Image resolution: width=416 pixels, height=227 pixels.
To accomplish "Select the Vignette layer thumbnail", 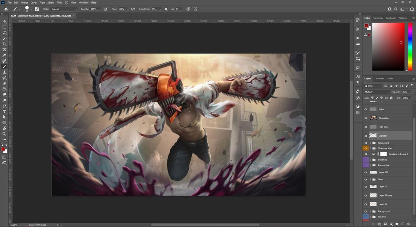I will click(x=373, y=136).
